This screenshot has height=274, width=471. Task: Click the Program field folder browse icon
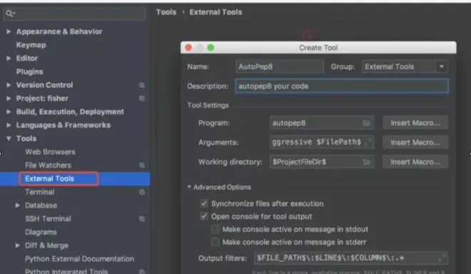366,123
